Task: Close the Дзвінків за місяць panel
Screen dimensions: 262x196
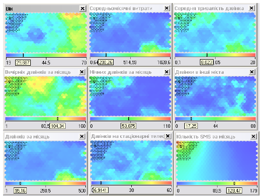Action: pyautogui.click(x=82, y=136)
